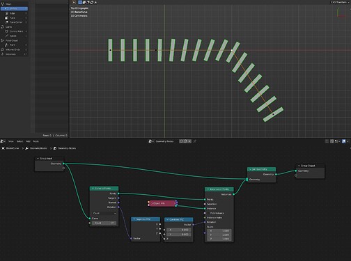Click the Spline domain icon
The width and height of the screenshot is (351, 261).
(6, 35)
